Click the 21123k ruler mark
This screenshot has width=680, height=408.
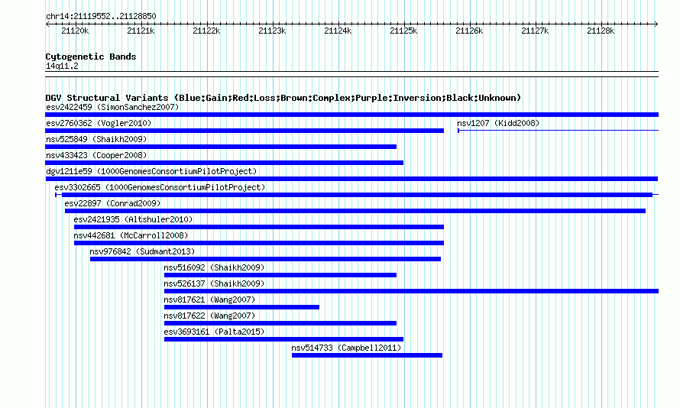click(272, 31)
